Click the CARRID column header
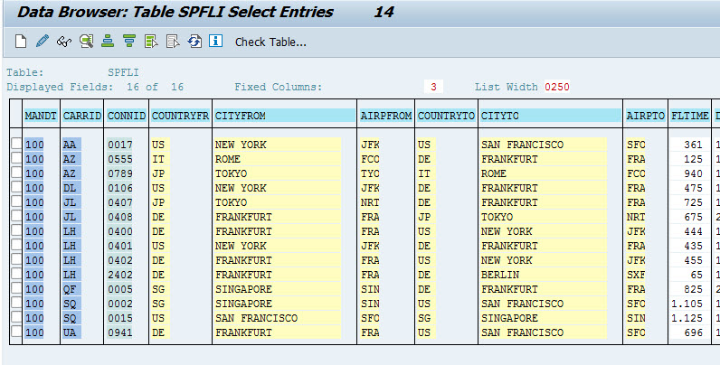 click(81, 117)
